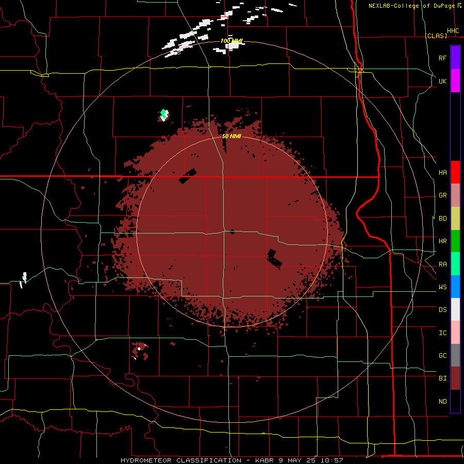This screenshot has width=464, height=464.
Task: Click the UK legend label
Action: (x=442, y=81)
